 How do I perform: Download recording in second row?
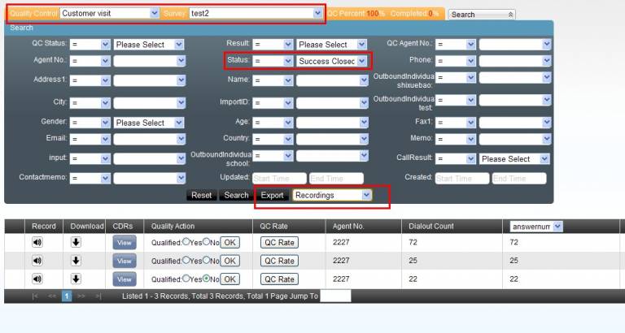click(76, 261)
